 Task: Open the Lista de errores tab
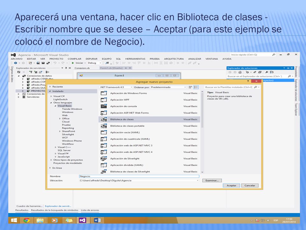tap(90, 210)
